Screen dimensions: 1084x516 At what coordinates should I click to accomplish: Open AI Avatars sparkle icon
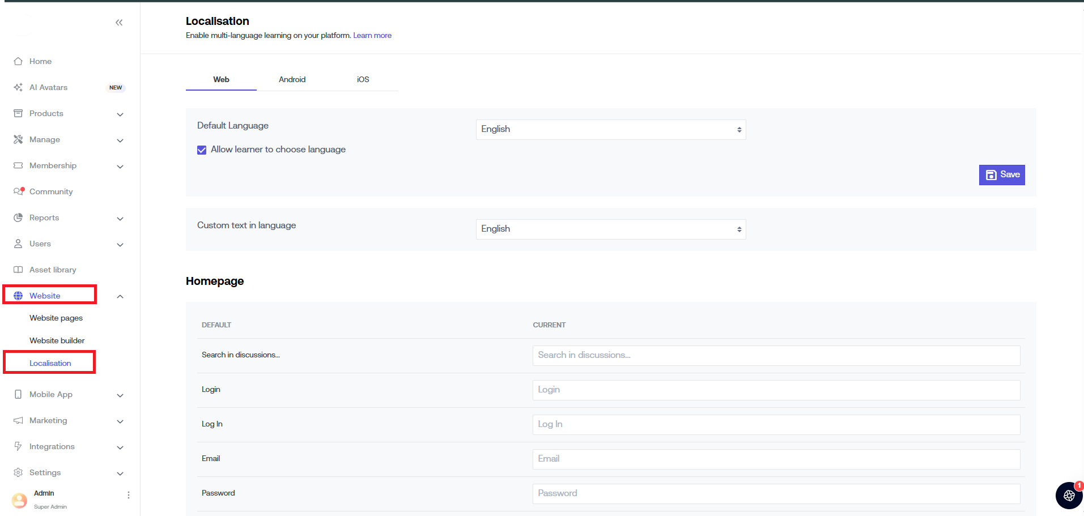[18, 87]
